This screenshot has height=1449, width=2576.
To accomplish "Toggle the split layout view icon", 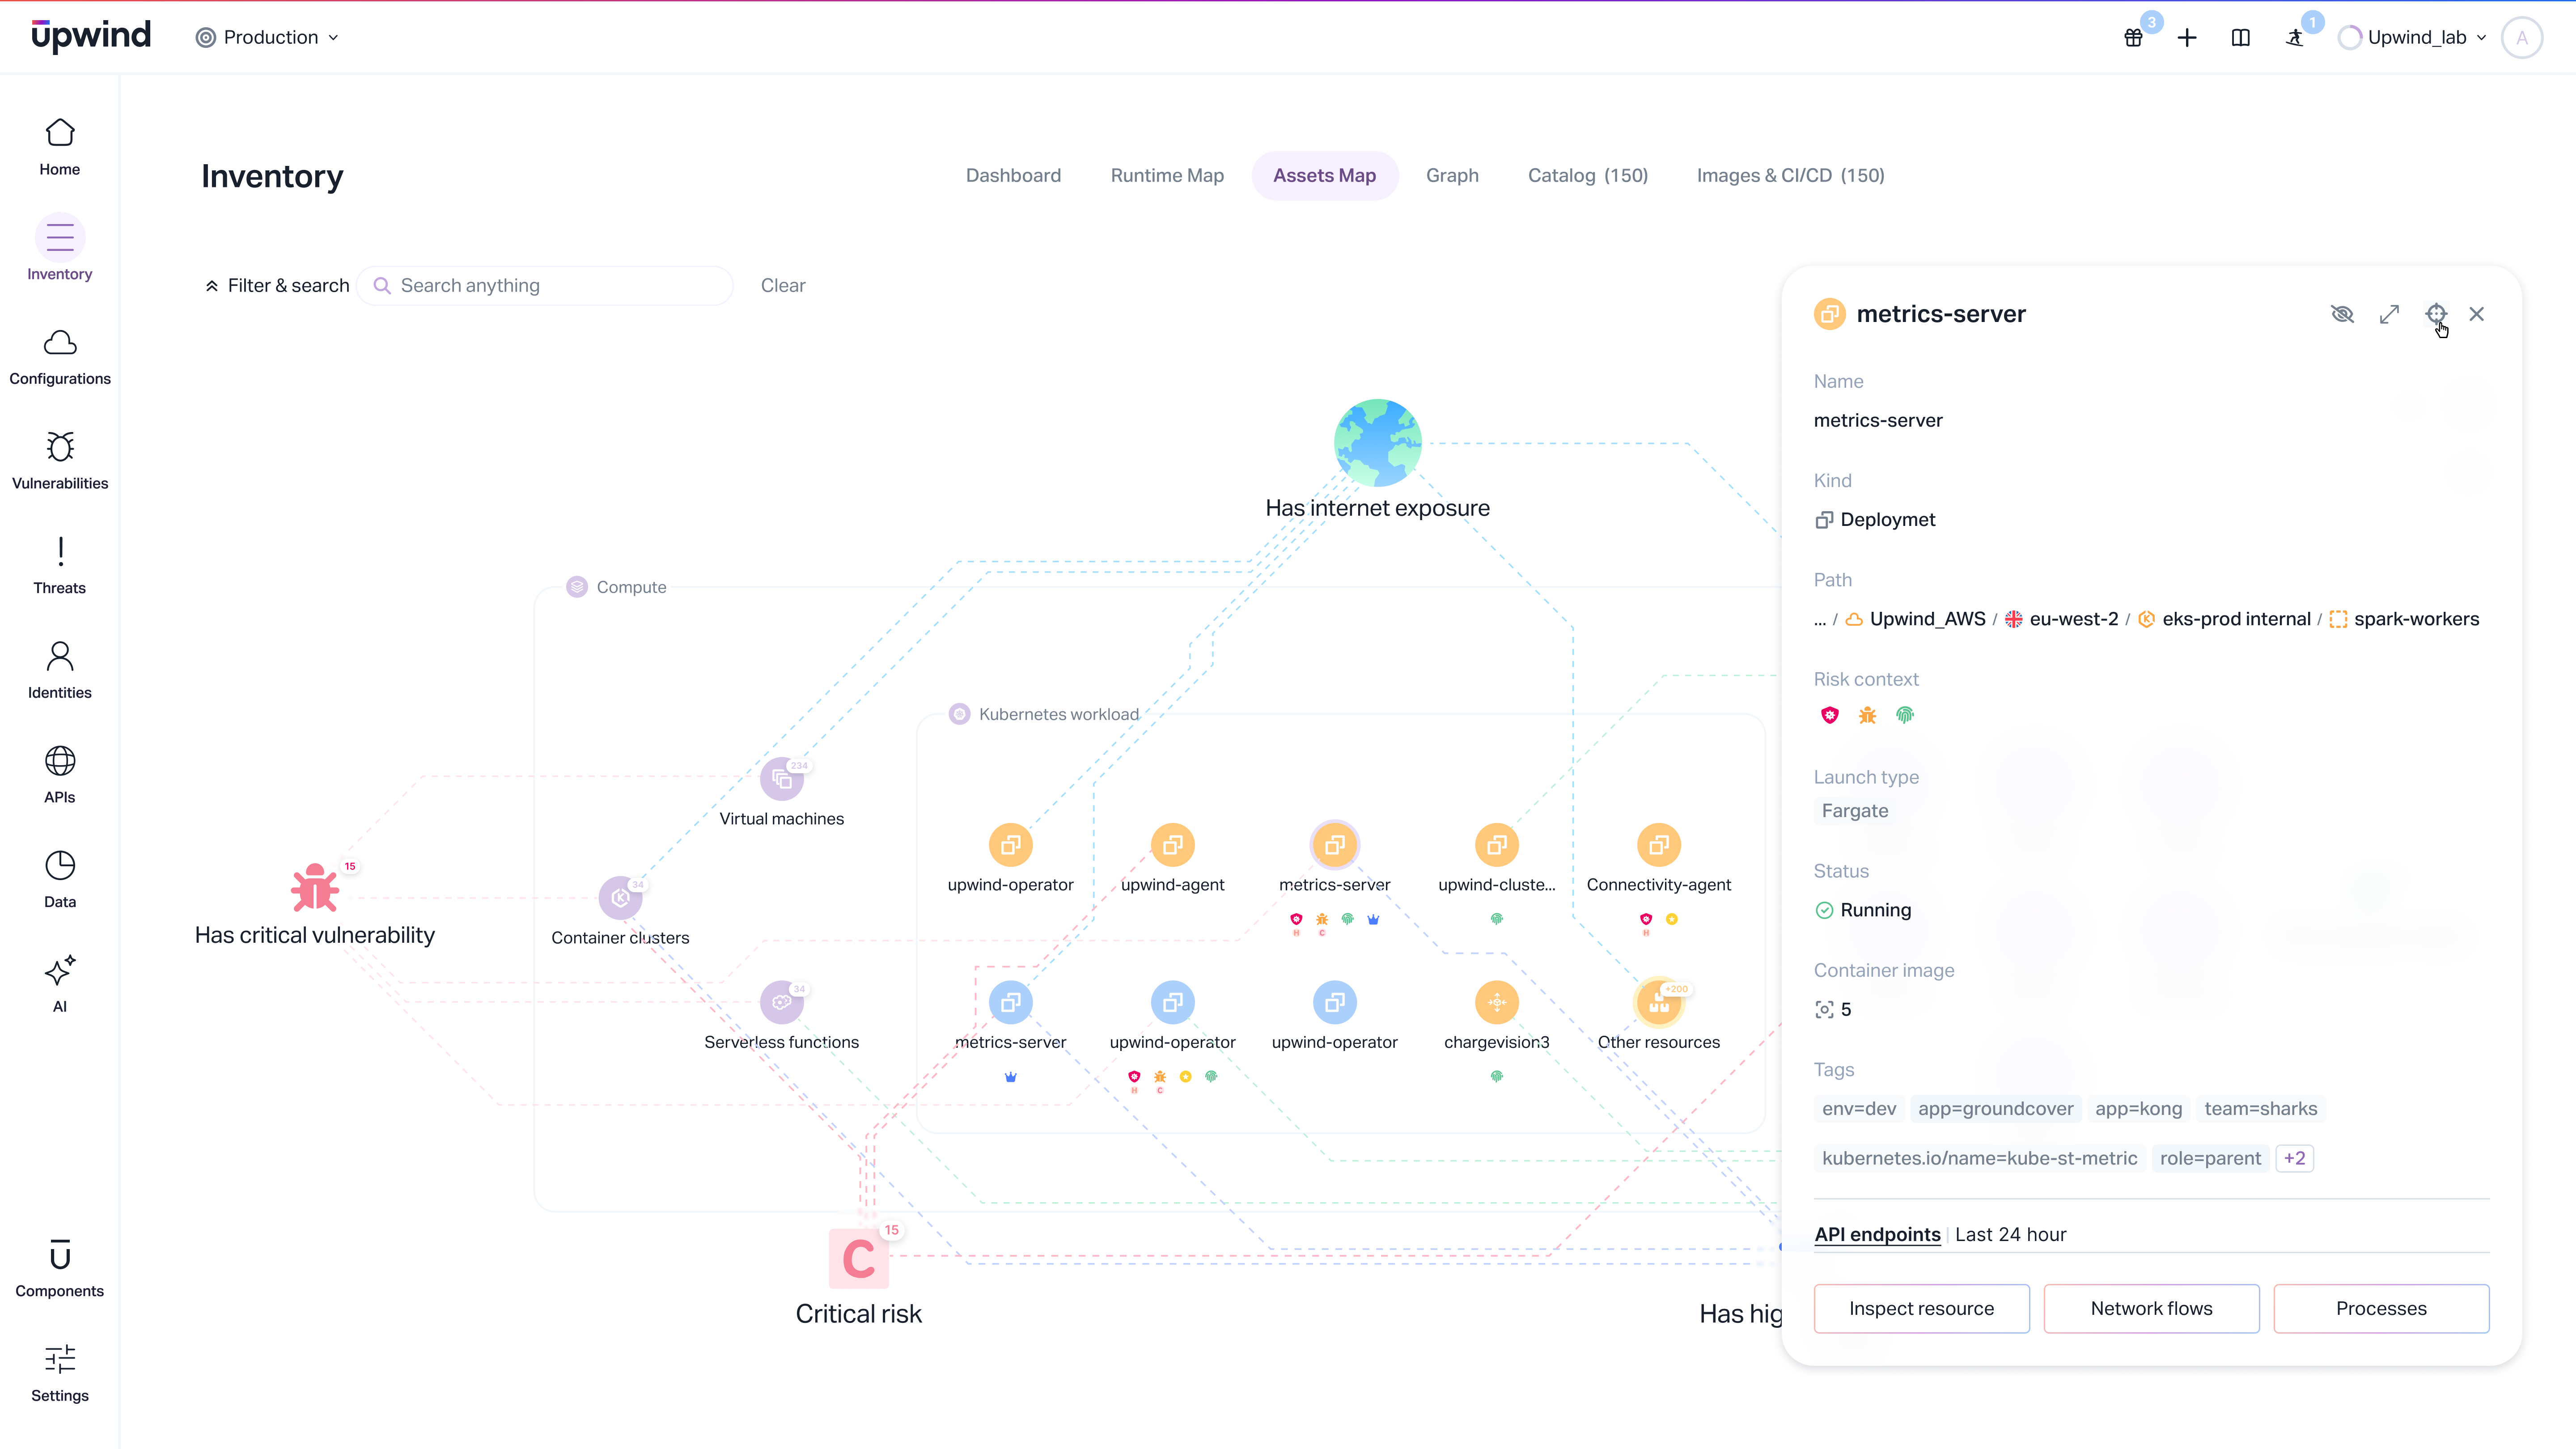I will tap(2240, 38).
